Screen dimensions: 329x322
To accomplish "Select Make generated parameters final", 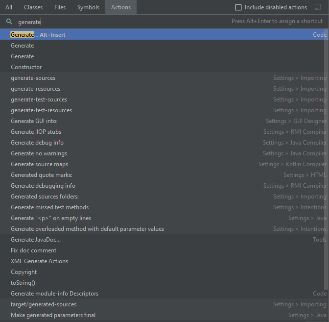I will (164, 315).
